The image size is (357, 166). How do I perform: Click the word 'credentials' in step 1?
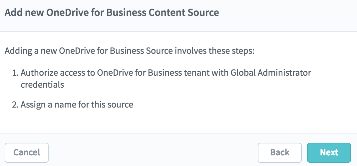pos(42,84)
